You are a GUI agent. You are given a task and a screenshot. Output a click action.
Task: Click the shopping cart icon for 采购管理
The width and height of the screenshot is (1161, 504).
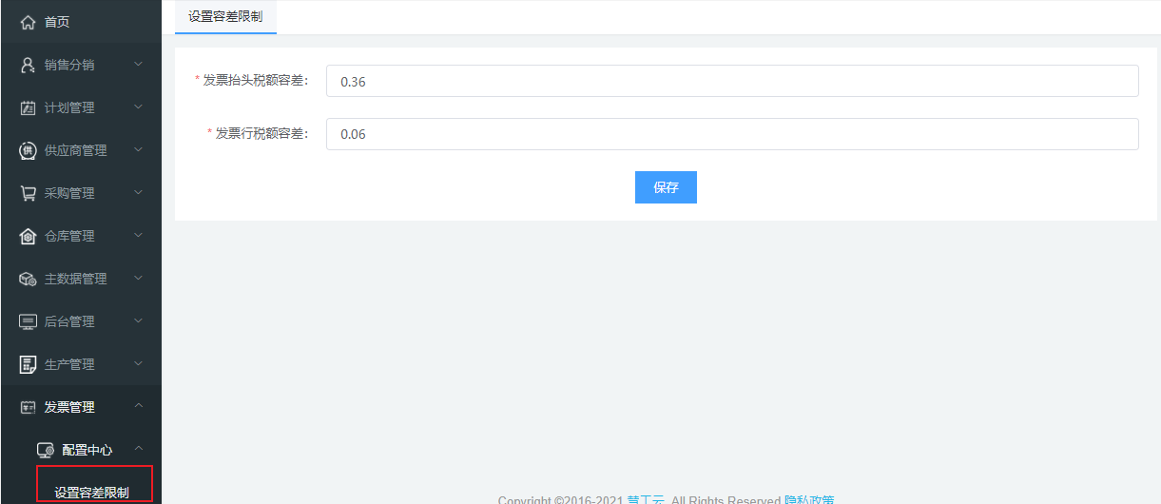(x=28, y=193)
